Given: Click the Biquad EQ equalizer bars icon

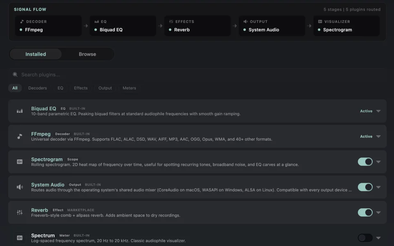Looking at the screenshot, I should click(20, 111).
